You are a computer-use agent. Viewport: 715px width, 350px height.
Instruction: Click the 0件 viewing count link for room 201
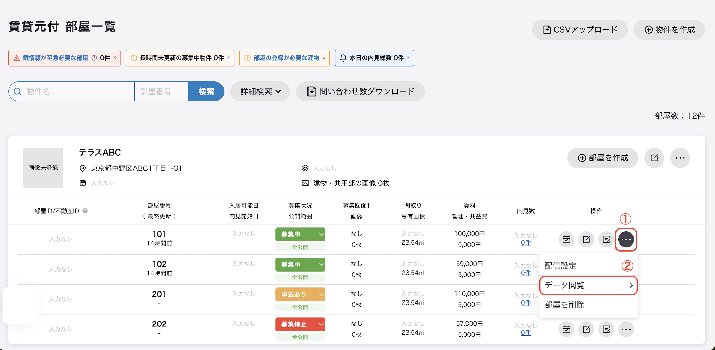tap(526, 303)
